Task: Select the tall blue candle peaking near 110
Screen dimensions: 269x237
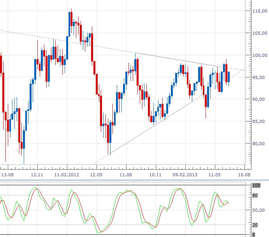Action: (69, 24)
